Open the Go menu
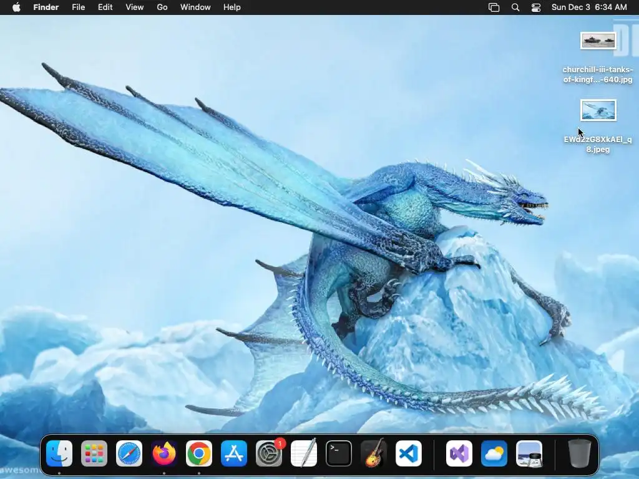 (162, 7)
